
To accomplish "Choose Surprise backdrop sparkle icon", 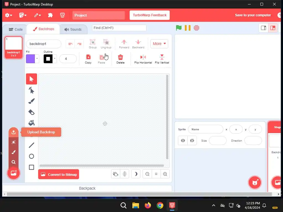I will (14, 142).
